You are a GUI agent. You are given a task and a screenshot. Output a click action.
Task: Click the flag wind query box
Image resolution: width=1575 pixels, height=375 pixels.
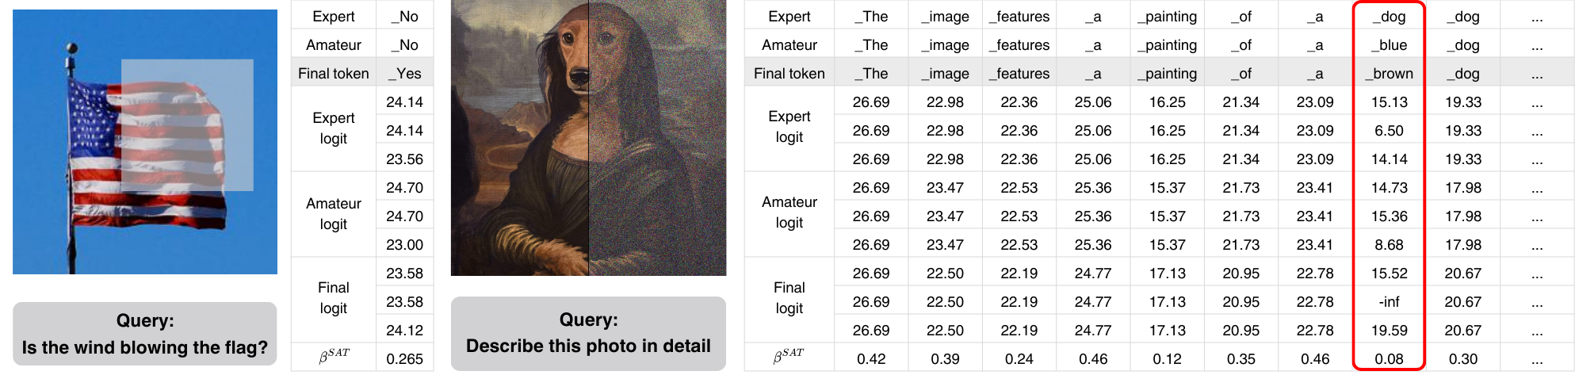145,334
